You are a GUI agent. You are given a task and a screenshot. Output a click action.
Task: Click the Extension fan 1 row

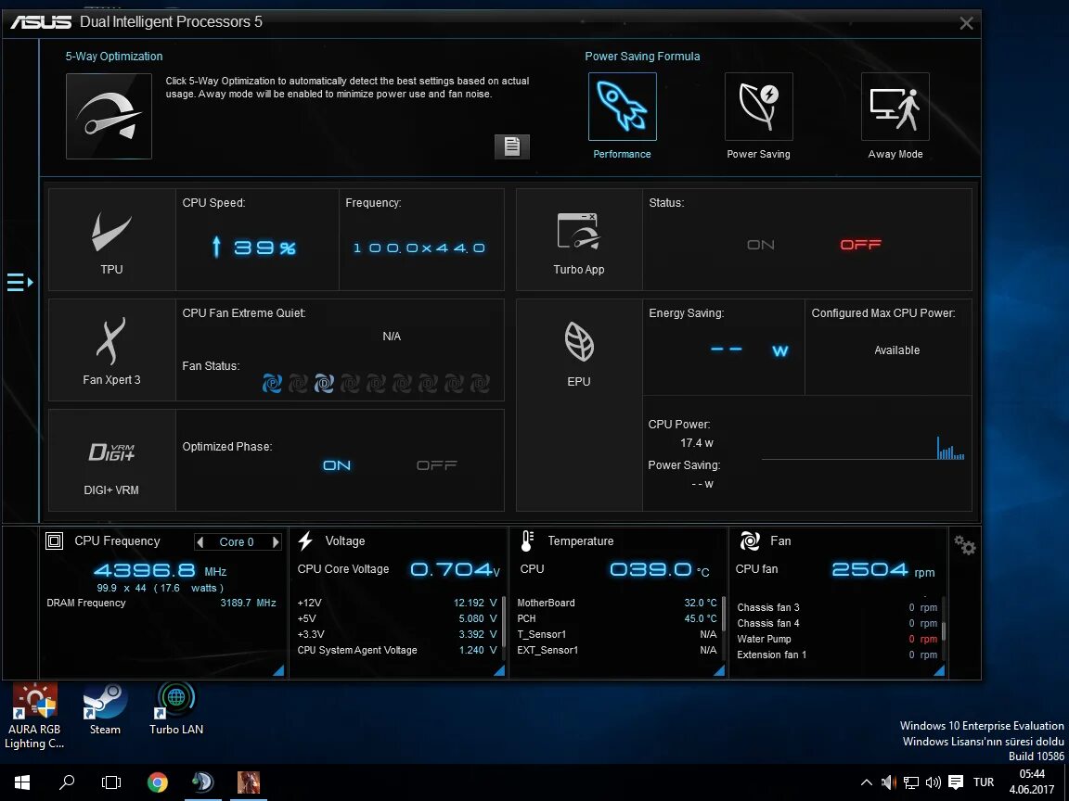pos(837,655)
